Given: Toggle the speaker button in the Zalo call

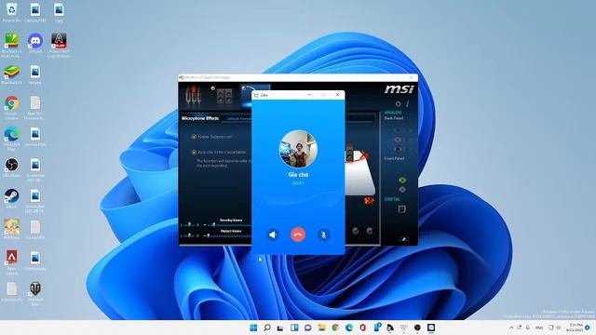Looking at the screenshot, I should point(273,234).
